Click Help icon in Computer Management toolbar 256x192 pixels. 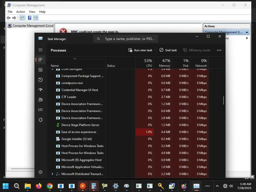pyautogui.click(x=29, y=18)
